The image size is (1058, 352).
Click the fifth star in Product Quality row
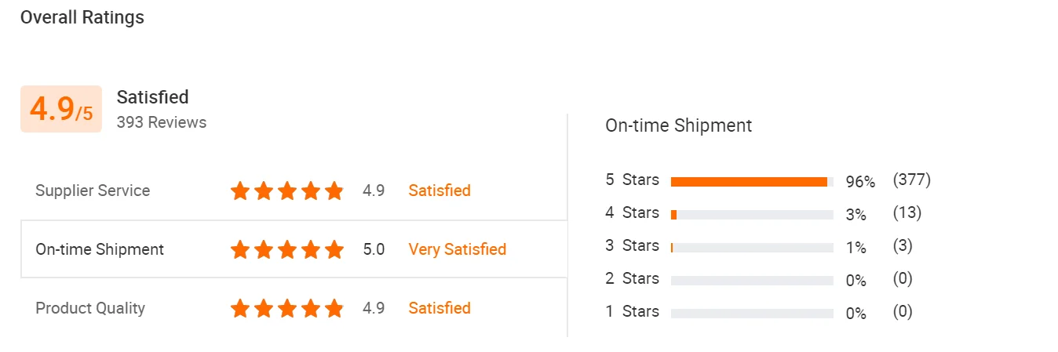point(334,308)
